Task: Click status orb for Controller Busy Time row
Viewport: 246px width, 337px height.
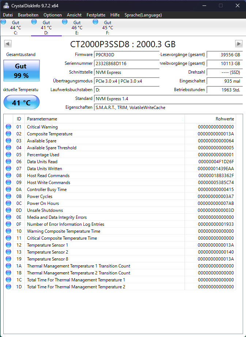Action: coord(8,189)
